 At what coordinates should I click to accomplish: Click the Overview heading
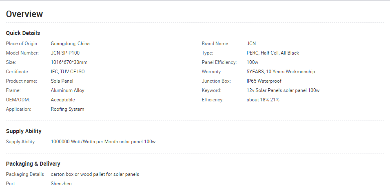pos(24,14)
